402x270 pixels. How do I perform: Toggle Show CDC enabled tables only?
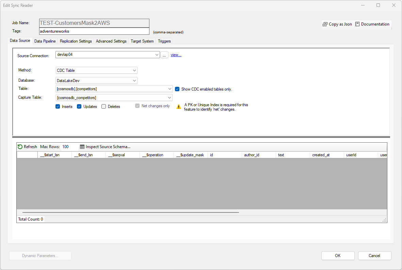[177, 89]
